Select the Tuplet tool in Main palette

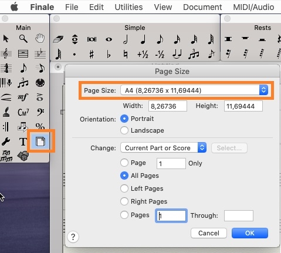pos(23,83)
